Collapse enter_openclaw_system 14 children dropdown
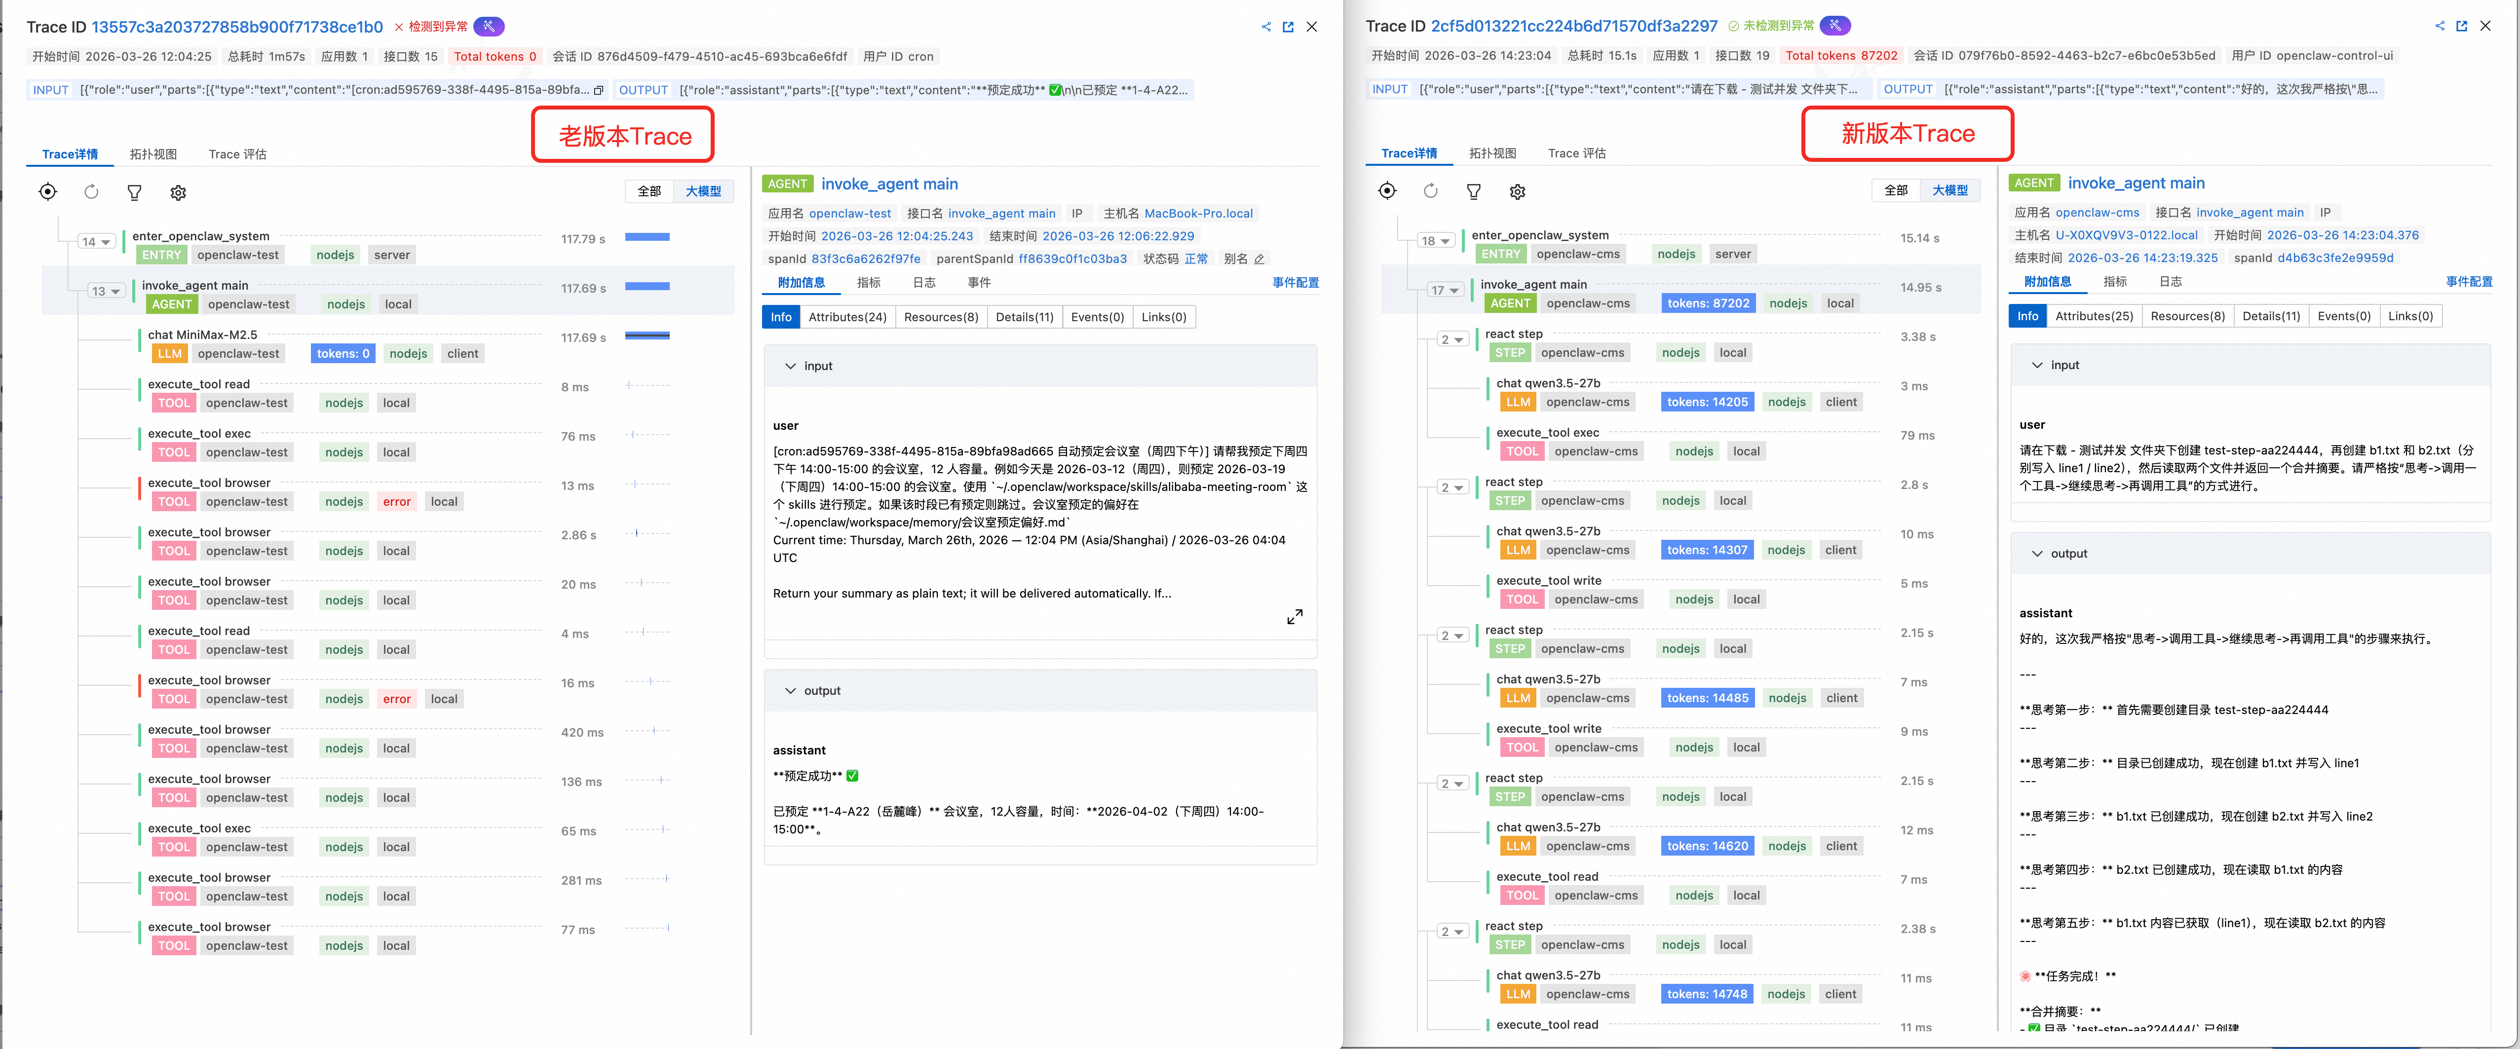The width and height of the screenshot is (2520, 1049). pos(97,241)
